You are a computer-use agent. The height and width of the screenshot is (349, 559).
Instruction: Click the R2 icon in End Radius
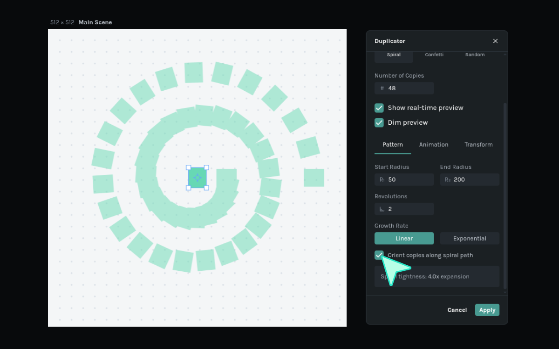(448, 180)
